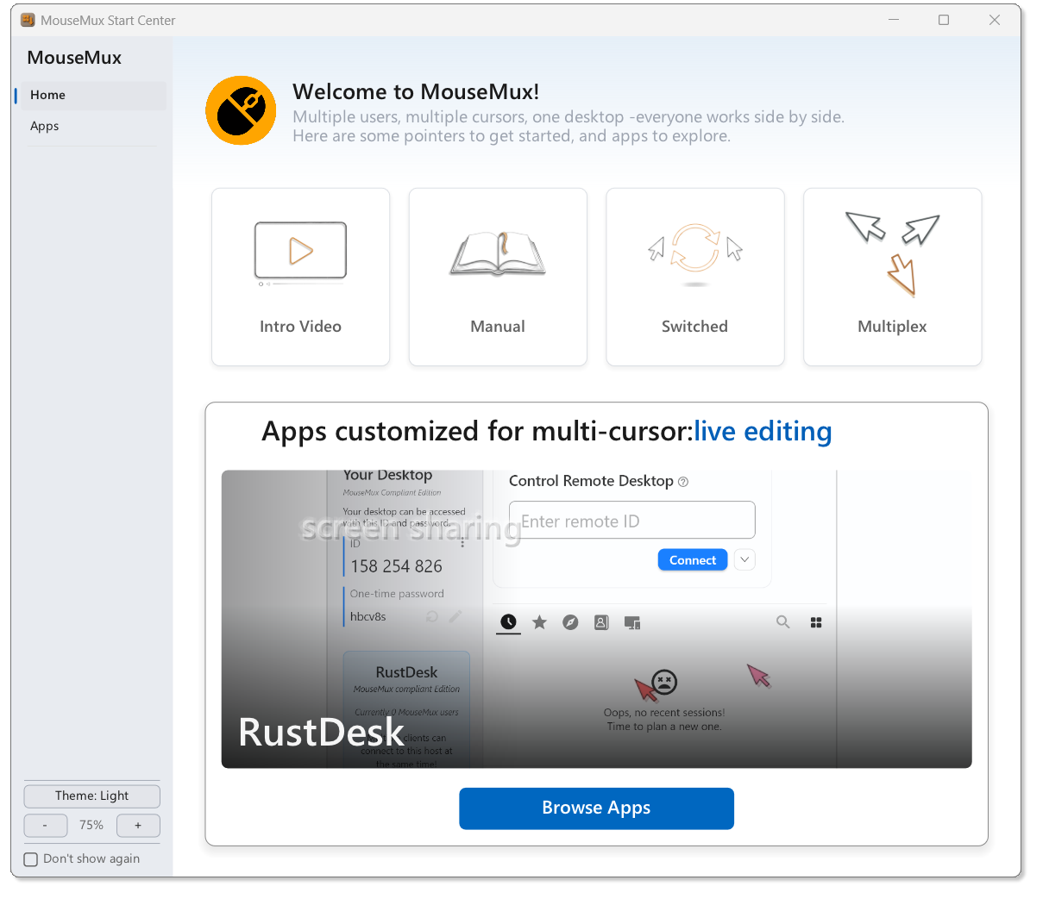Click the RustDesk app preview thumbnail
Screen dimensions: 1049x905
click(x=596, y=619)
